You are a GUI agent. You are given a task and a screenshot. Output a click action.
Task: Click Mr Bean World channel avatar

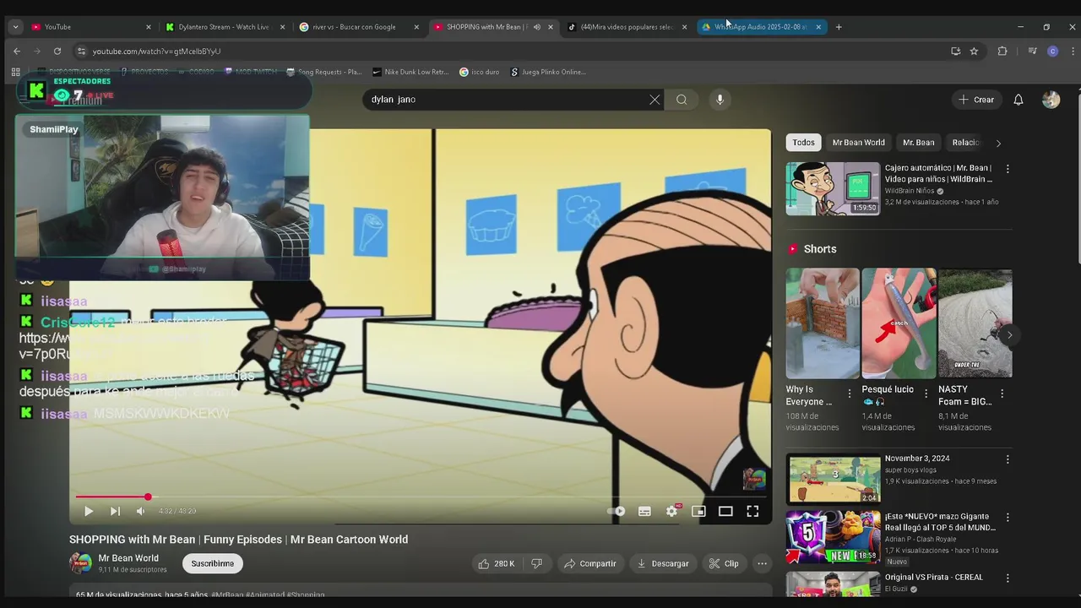pos(80,563)
